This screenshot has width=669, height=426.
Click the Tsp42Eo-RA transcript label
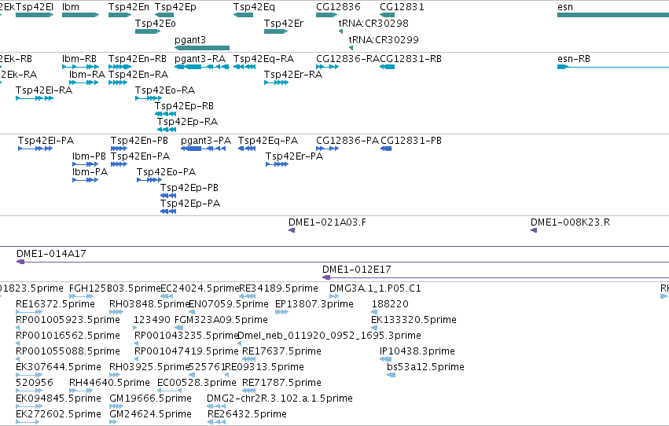click(165, 90)
